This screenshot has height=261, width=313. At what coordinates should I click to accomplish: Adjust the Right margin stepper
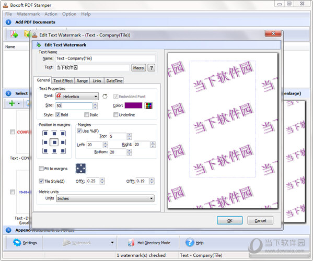point(153,145)
